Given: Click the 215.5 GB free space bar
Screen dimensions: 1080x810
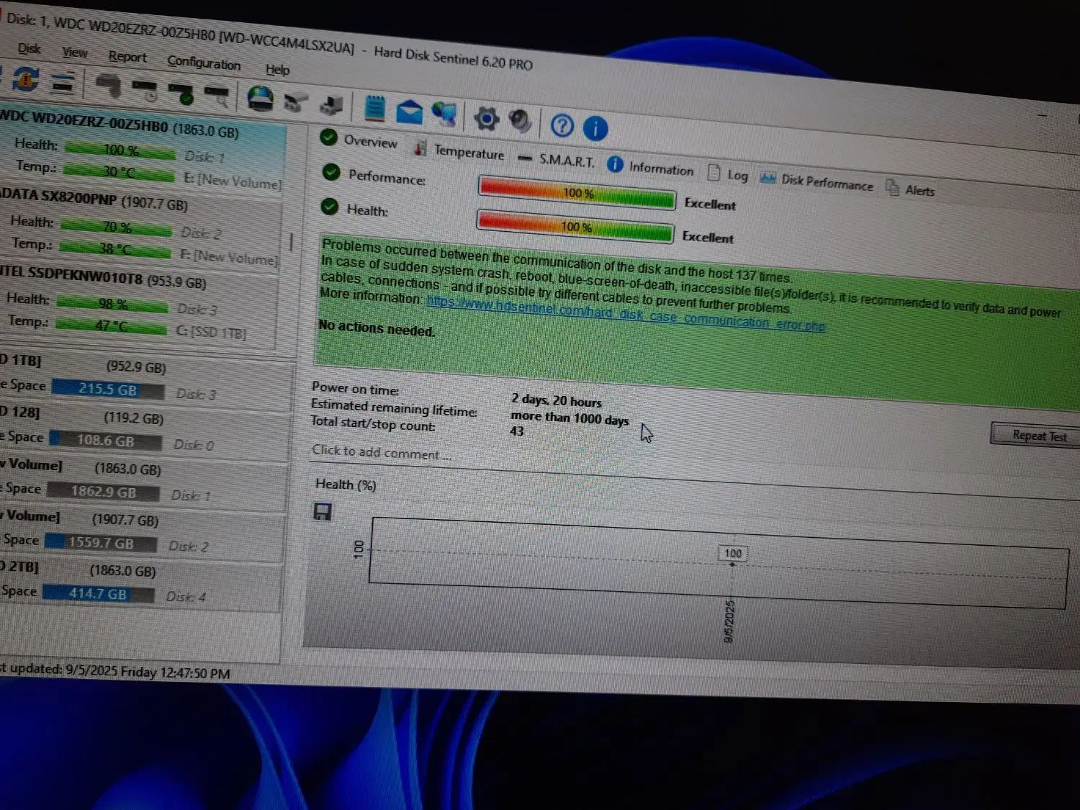Looking at the screenshot, I should pos(107,390).
